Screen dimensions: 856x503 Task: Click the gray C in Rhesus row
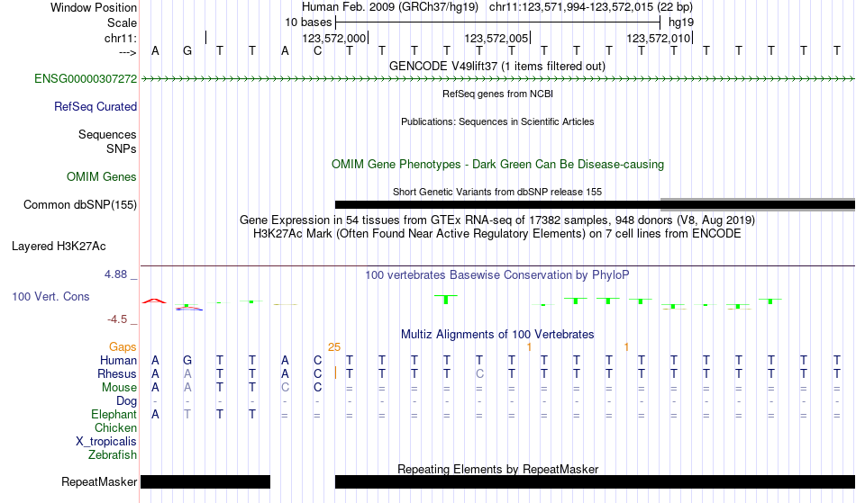(479, 373)
